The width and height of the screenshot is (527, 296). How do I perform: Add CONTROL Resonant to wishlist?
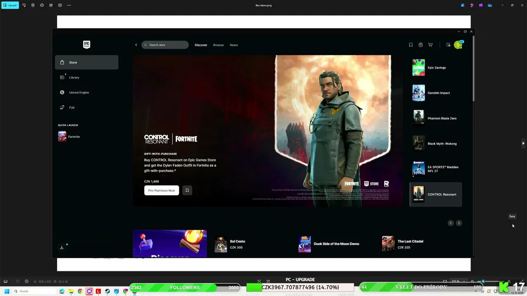click(x=187, y=190)
